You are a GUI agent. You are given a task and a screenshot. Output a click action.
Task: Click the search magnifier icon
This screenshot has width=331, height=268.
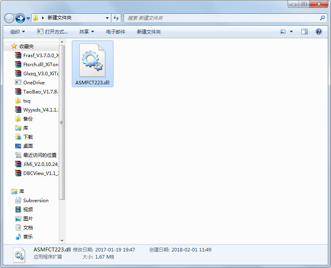click(x=322, y=18)
